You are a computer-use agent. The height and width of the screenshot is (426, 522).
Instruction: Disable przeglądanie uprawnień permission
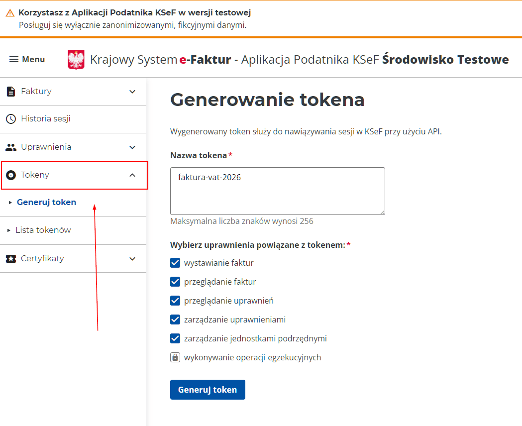pyautogui.click(x=175, y=300)
